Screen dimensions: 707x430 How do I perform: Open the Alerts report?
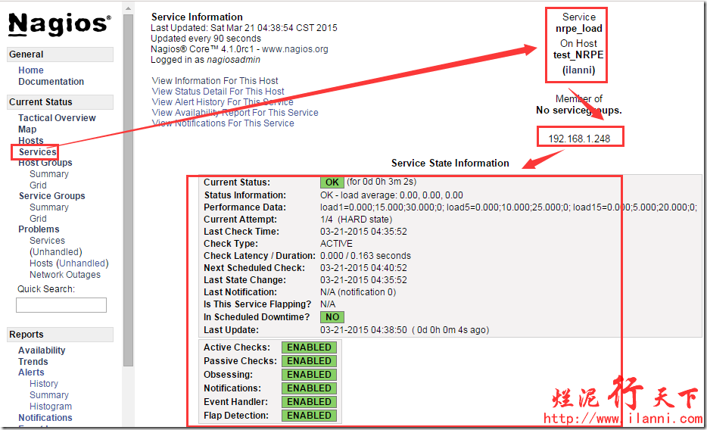tap(31, 372)
